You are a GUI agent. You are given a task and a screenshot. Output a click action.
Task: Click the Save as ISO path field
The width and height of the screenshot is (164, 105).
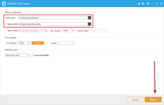[53, 24]
